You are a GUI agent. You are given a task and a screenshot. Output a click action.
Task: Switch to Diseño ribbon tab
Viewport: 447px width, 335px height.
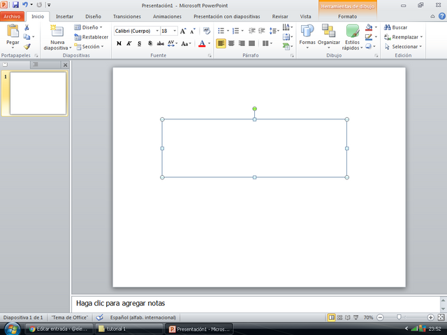[x=93, y=17]
